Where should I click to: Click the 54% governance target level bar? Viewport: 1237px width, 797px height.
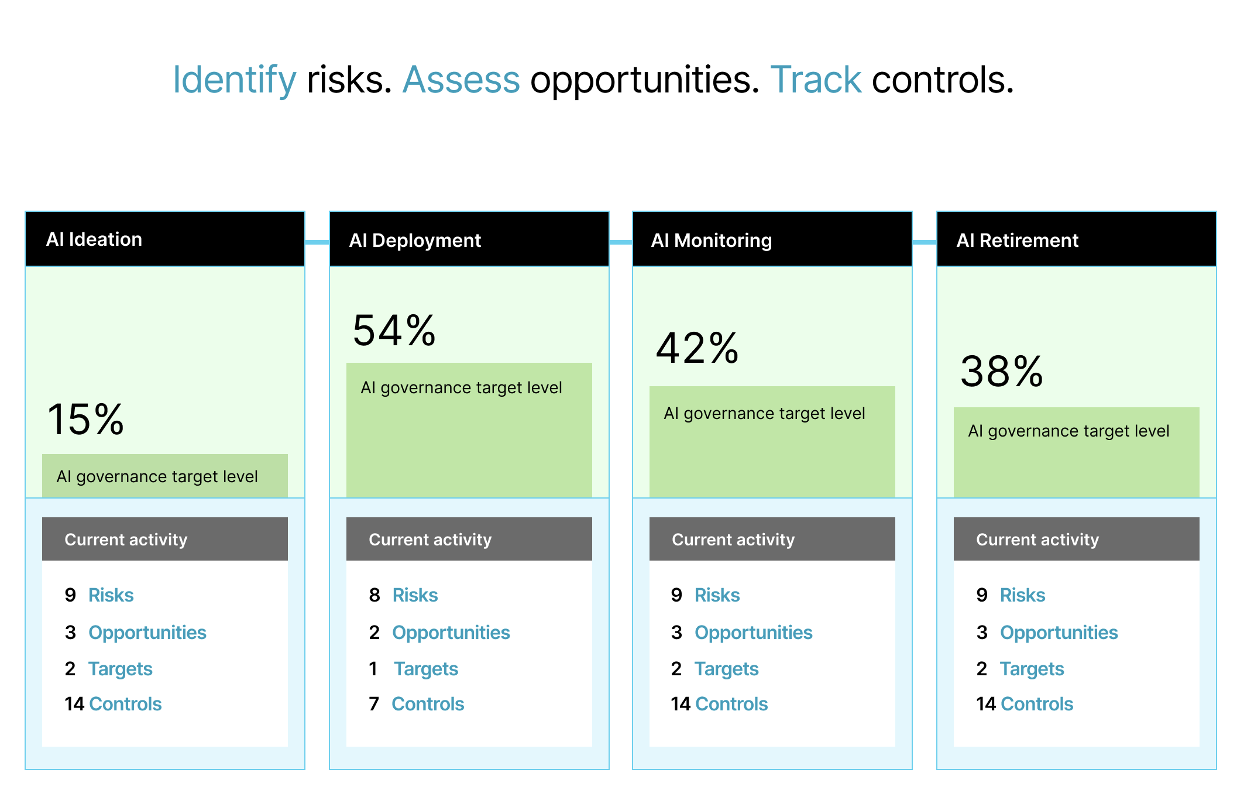point(469,430)
